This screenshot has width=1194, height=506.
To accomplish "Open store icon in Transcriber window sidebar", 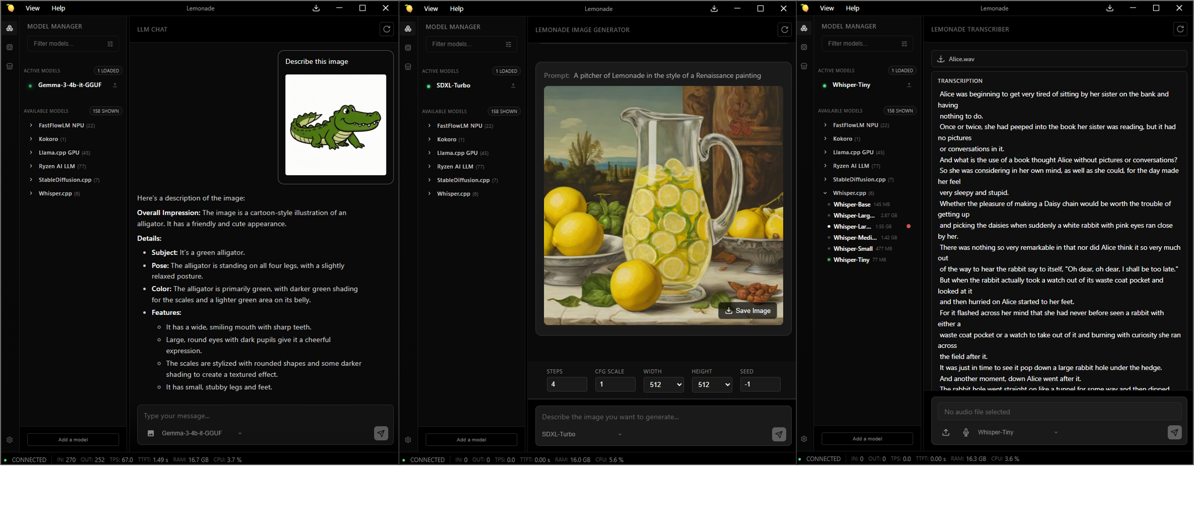I will [804, 66].
